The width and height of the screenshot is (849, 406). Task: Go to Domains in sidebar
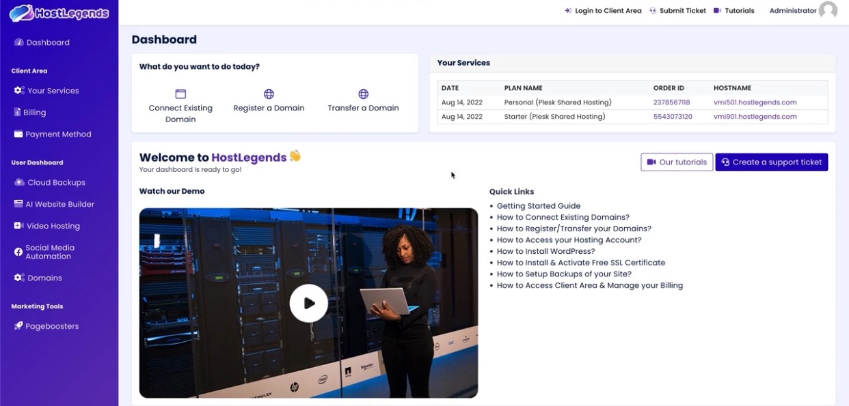point(44,278)
